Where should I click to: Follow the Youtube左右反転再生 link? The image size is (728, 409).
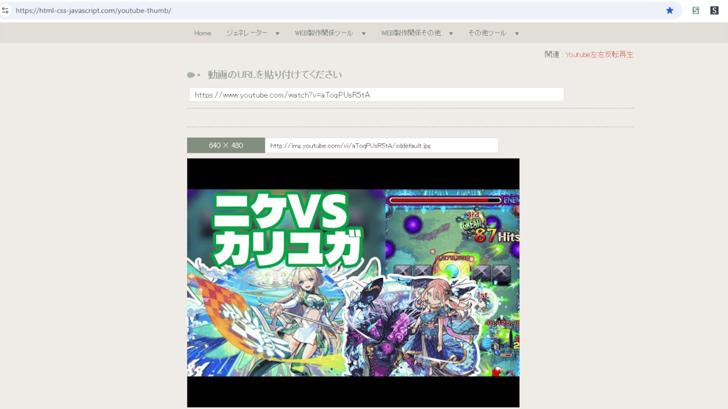[599, 55]
